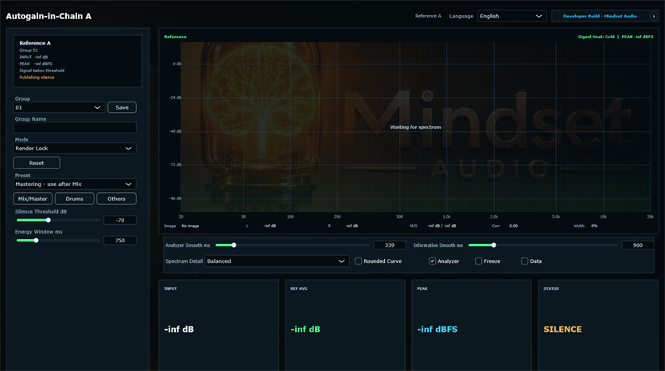Open the Spectrum Detail dropdown showing Balanced

tap(277, 261)
